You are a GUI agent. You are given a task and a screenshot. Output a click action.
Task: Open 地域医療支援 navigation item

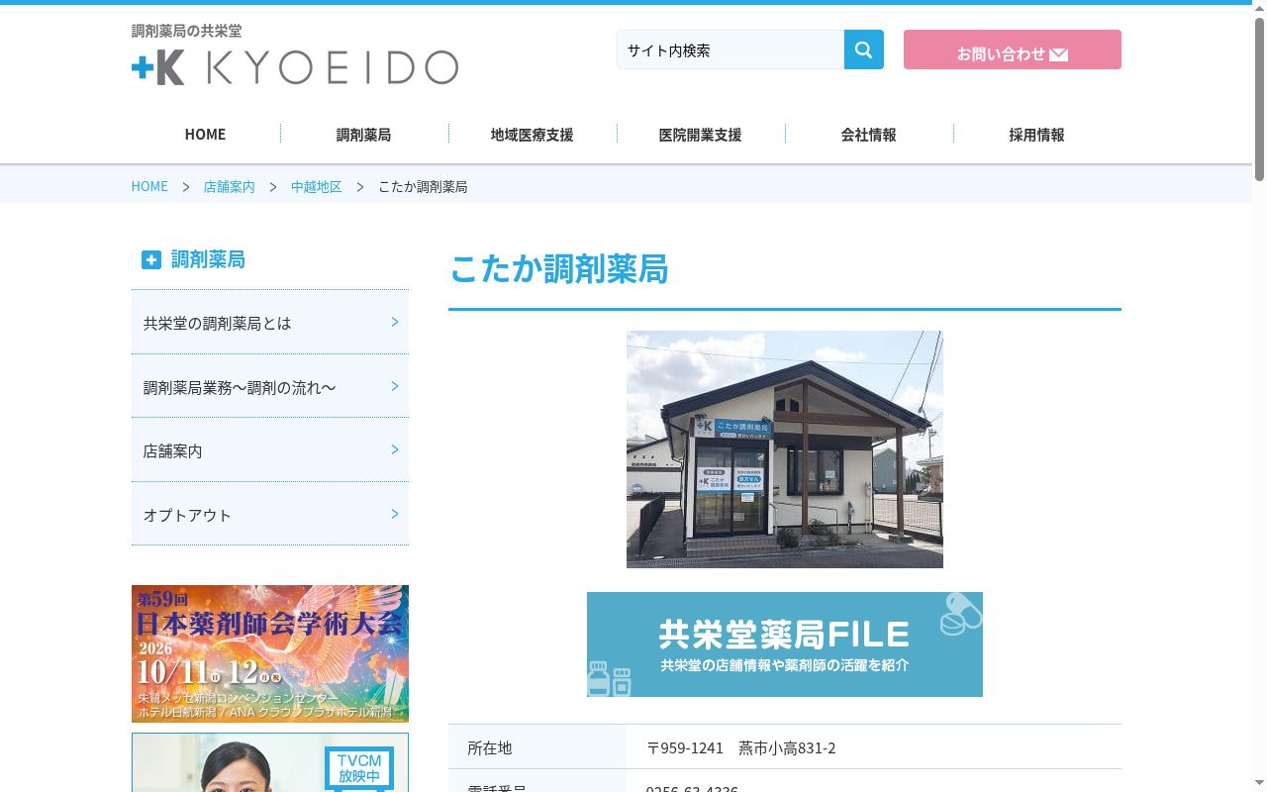[532, 134]
